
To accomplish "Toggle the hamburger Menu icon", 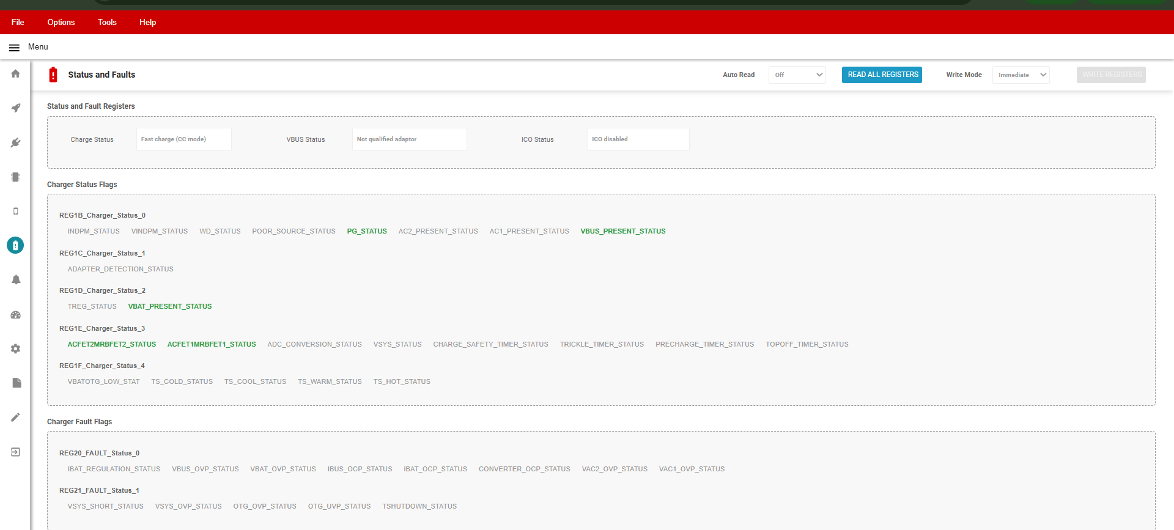I will pyautogui.click(x=14, y=47).
